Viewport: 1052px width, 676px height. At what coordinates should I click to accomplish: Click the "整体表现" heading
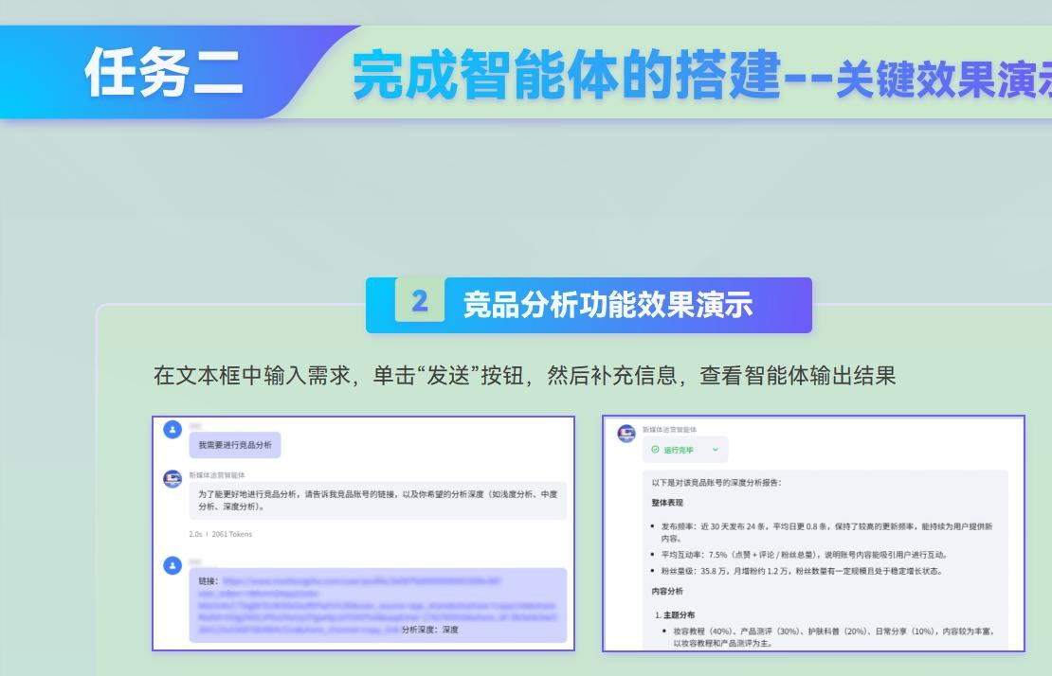[x=667, y=503]
